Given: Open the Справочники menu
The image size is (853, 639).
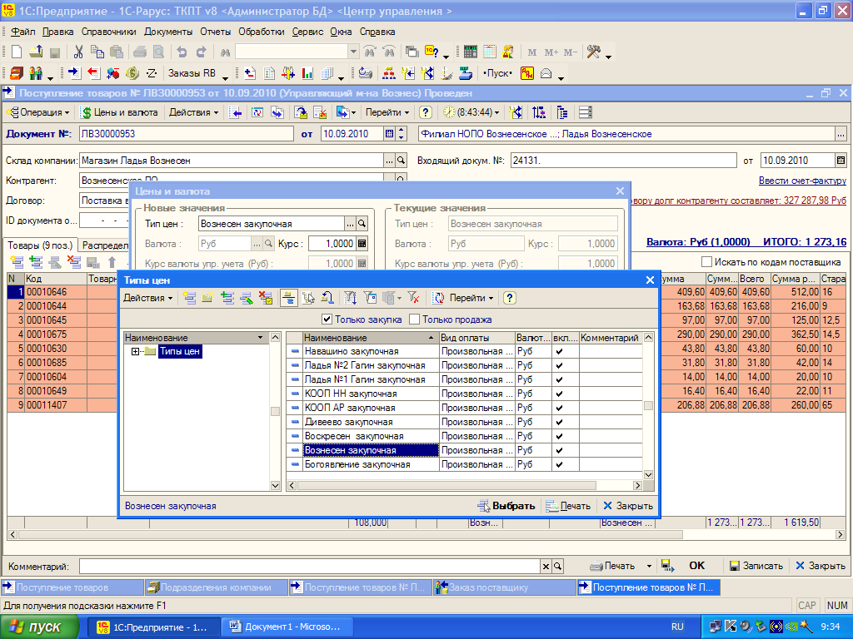Looking at the screenshot, I should (109, 32).
